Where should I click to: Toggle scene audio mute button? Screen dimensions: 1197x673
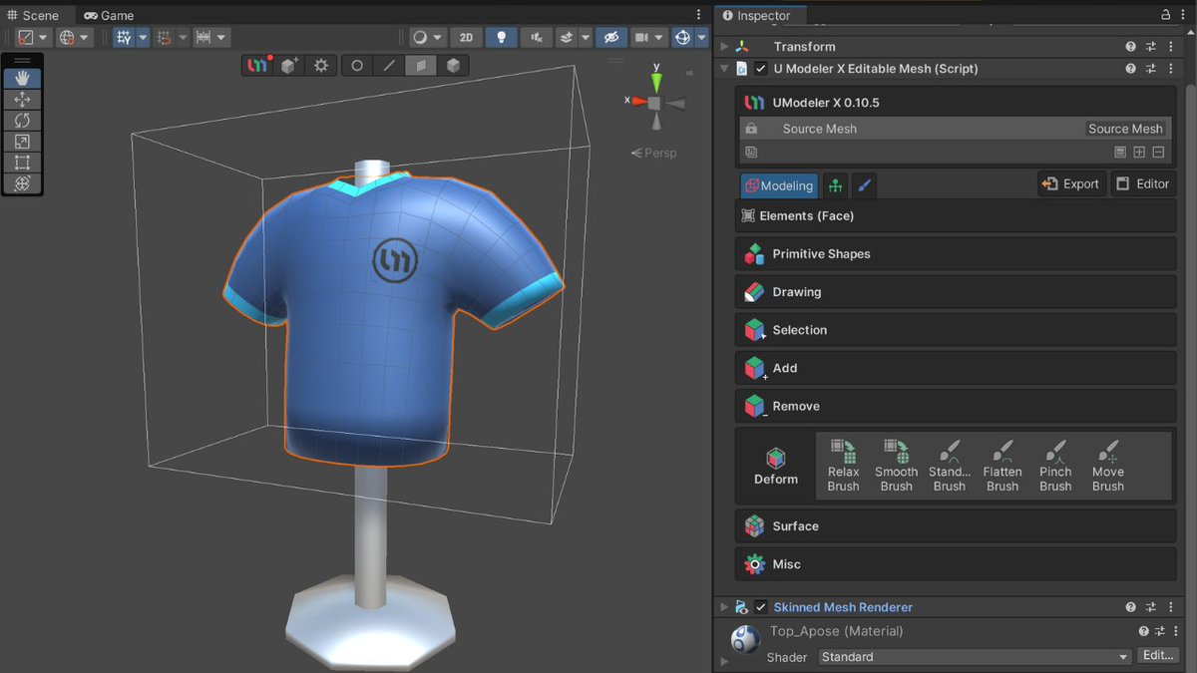pyautogui.click(x=537, y=37)
